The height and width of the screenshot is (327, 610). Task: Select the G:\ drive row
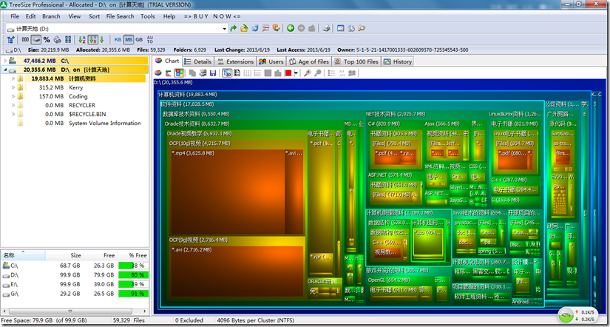(75, 294)
